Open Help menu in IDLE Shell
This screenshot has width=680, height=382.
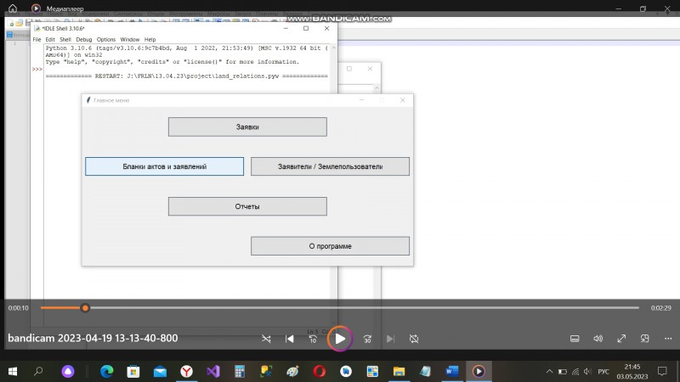tap(150, 39)
